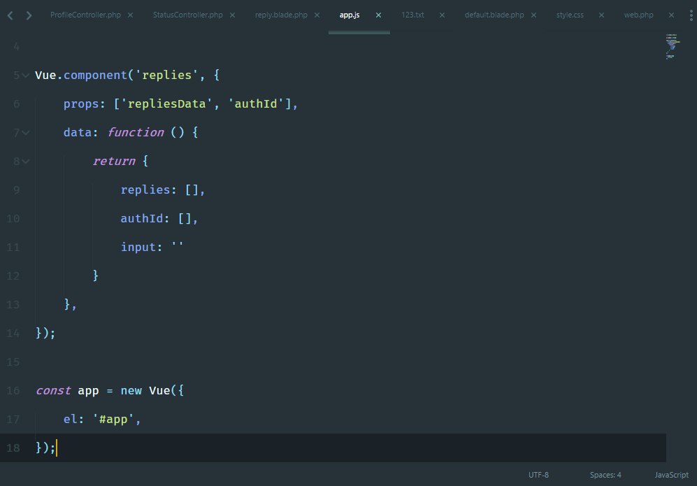Click the minimap code preview
The width and height of the screenshot is (697, 486).
[672, 46]
